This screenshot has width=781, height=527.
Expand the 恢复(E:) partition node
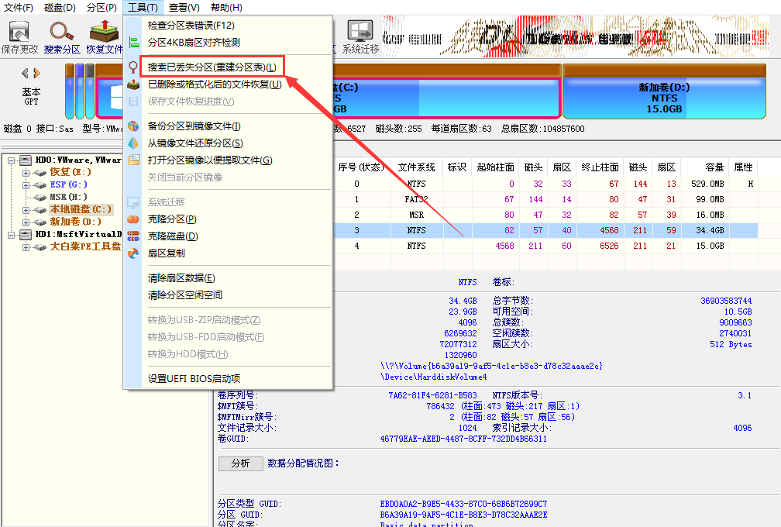[x=26, y=173]
